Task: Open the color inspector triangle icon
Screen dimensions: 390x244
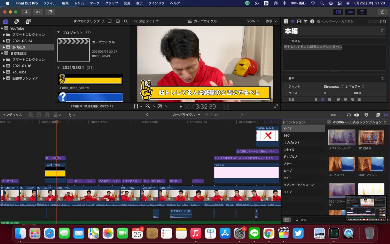Action: click(x=306, y=21)
